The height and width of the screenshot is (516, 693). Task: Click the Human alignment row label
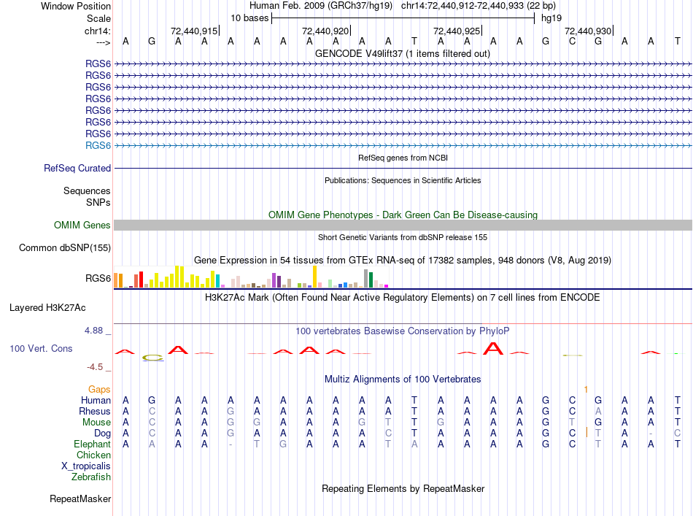(x=96, y=400)
